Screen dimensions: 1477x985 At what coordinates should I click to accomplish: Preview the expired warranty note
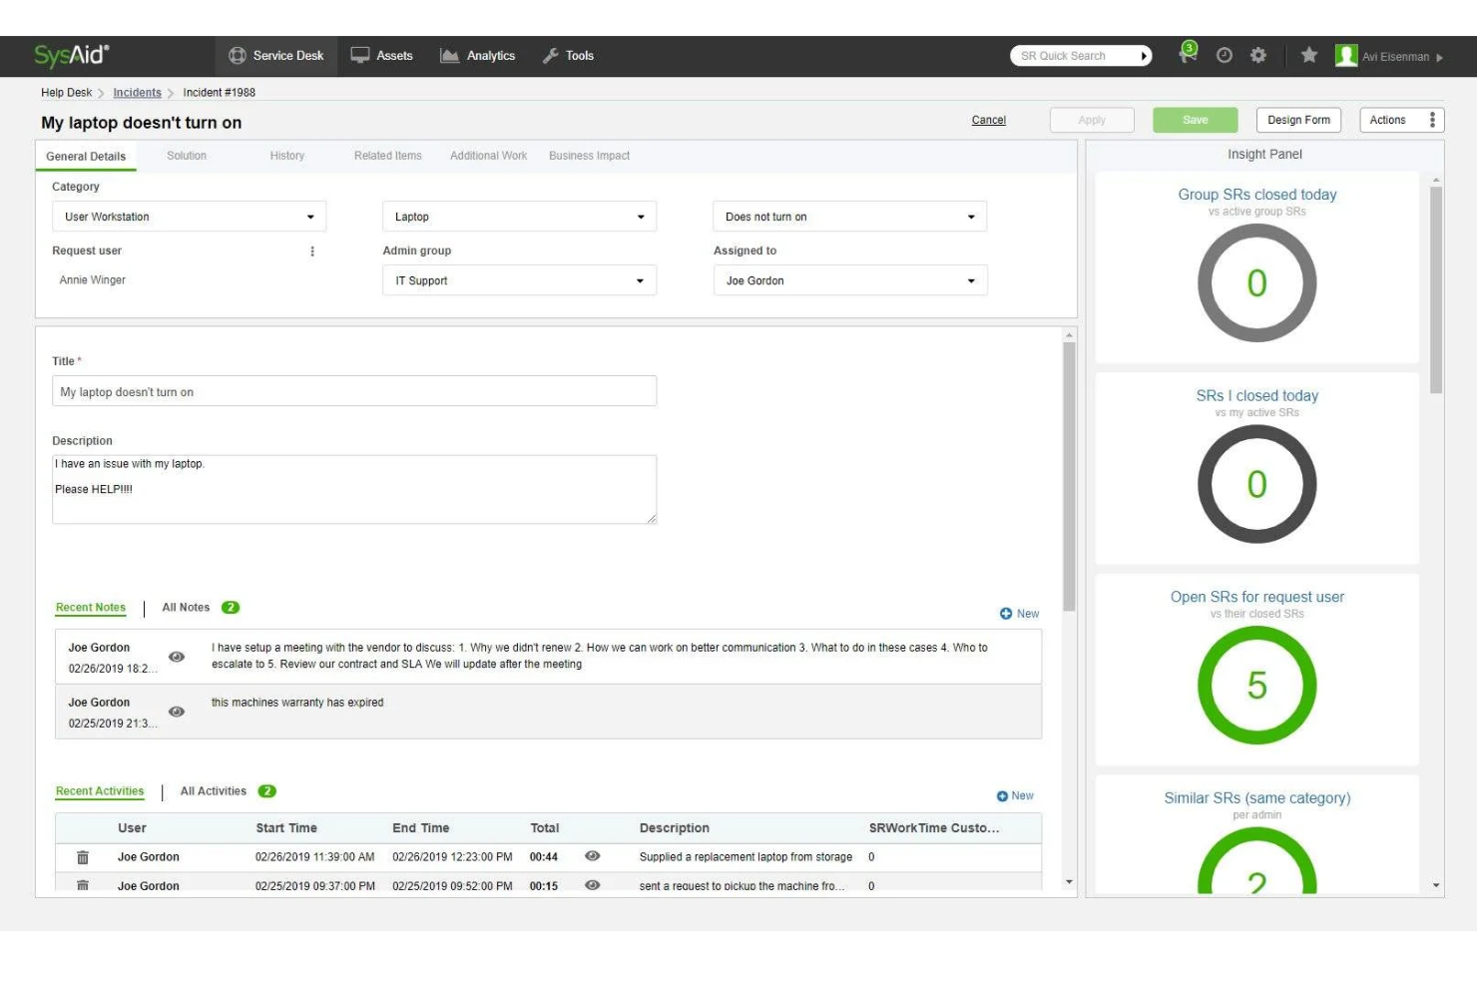coord(177,712)
